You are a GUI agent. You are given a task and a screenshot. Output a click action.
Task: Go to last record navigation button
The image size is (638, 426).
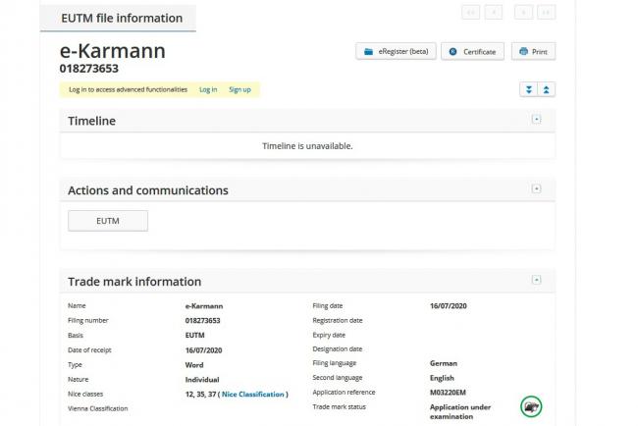pyautogui.click(x=547, y=12)
